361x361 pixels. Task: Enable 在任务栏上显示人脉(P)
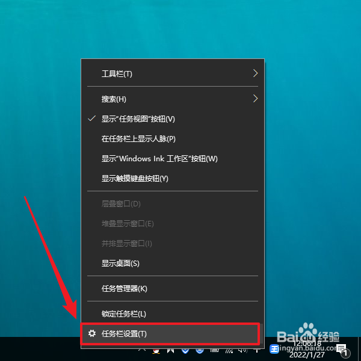[x=173, y=138]
